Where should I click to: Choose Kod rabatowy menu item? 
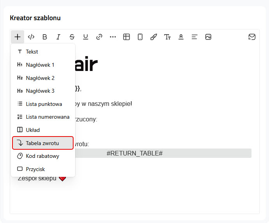(x=43, y=156)
